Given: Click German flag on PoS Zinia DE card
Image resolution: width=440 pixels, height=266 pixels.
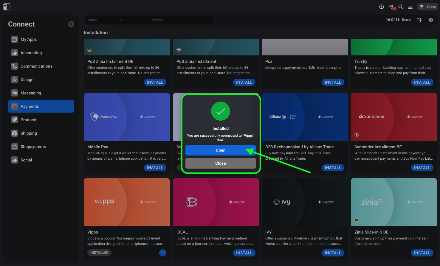Looking at the screenshot, I should coord(89,50).
